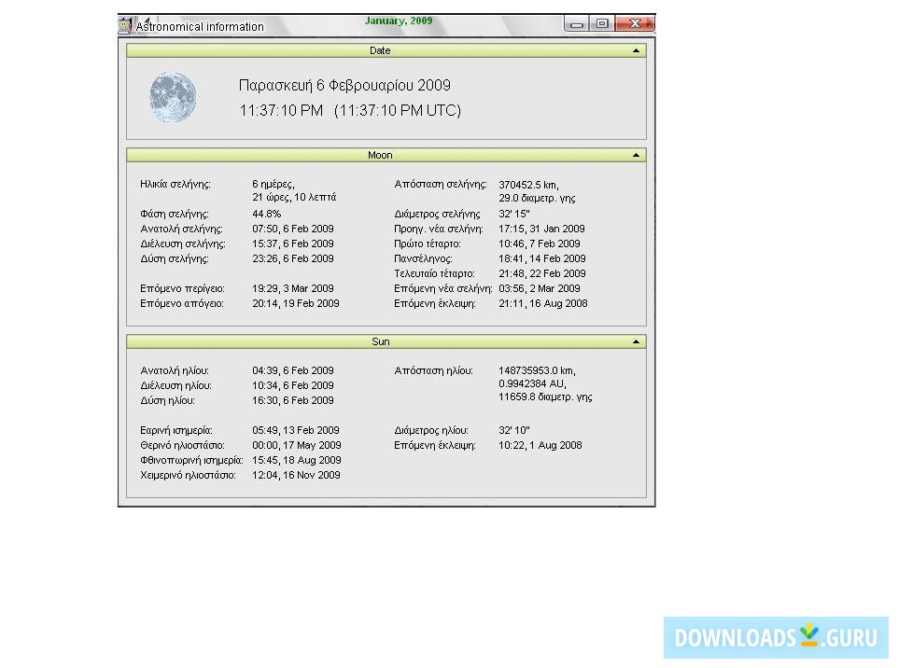Click moonset time 23:26, 6 Feb 2009
This screenshot has height=668, width=898.
(293, 258)
